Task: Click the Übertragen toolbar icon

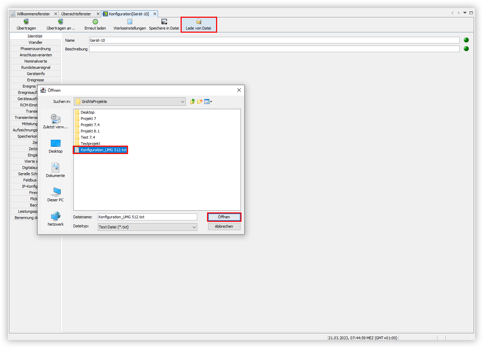Action: (26, 22)
